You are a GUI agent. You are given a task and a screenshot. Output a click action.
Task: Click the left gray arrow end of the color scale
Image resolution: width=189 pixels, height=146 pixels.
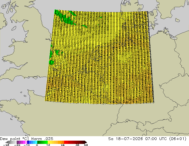(x=7, y=142)
